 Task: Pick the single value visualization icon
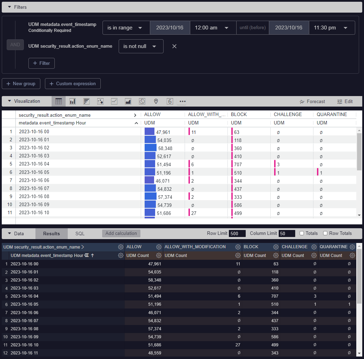point(170,101)
